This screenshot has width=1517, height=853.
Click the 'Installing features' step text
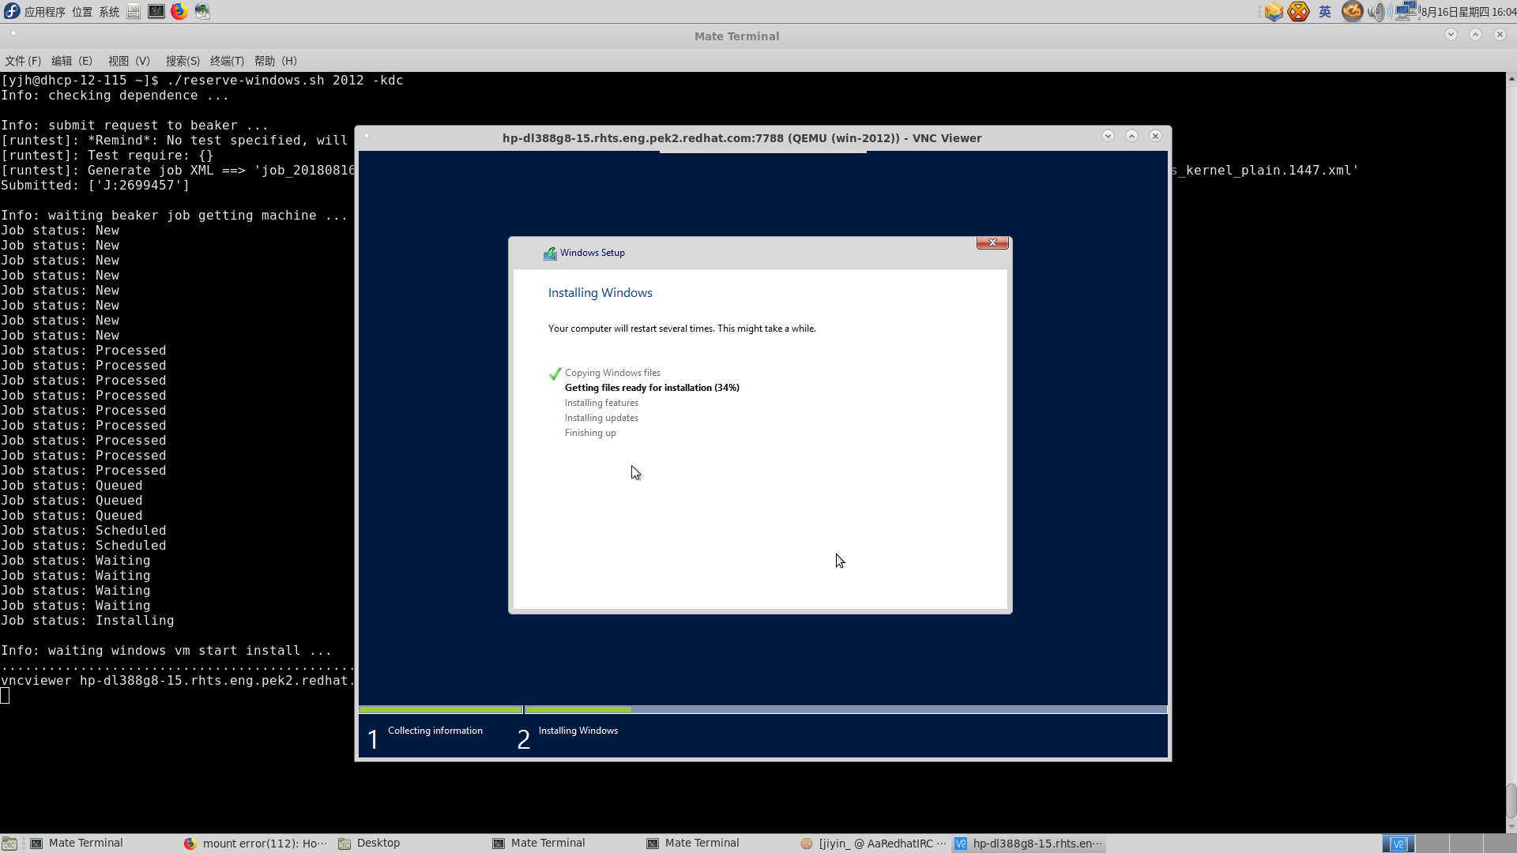tap(601, 403)
